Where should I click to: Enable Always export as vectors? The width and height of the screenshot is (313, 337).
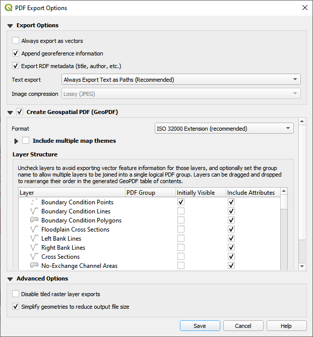[x=16, y=41]
